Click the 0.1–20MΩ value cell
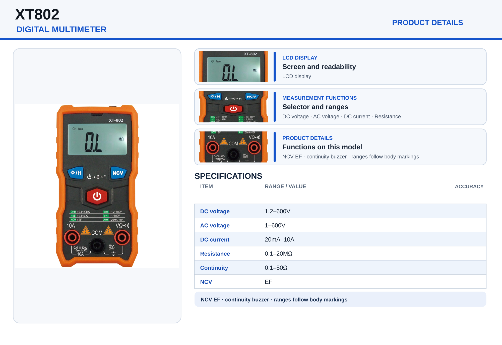This screenshot has height=345, width=502. [278, 254]
